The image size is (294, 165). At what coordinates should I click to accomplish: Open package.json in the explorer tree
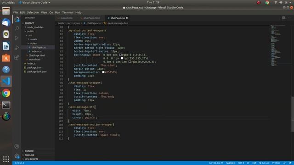tap(34, 67)
